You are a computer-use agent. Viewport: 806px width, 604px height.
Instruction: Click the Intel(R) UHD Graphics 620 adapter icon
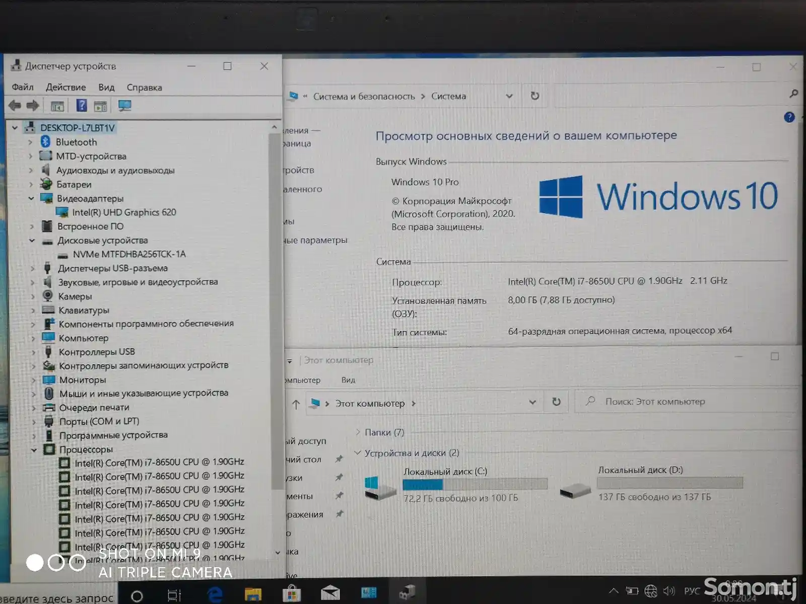62,212
